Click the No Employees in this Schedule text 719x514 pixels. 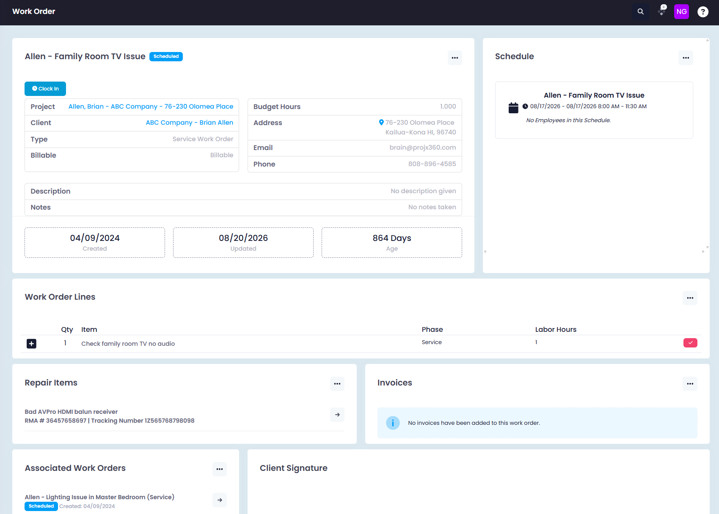point(568,120)
